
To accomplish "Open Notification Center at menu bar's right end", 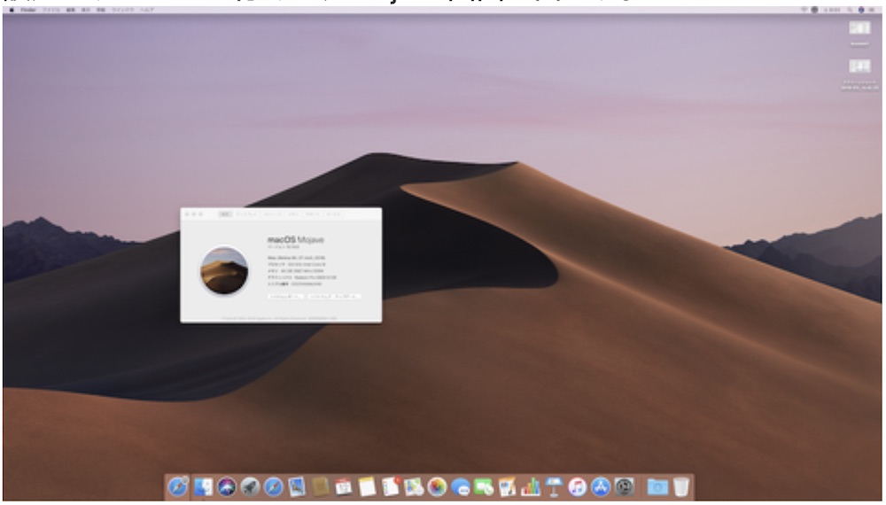I will (872, 10).
